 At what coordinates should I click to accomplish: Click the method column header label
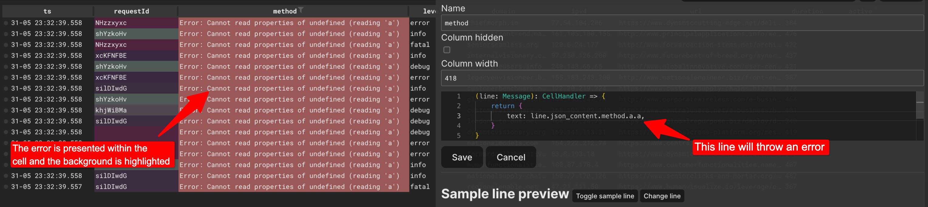pyautogui.click(x=284, y=11)
